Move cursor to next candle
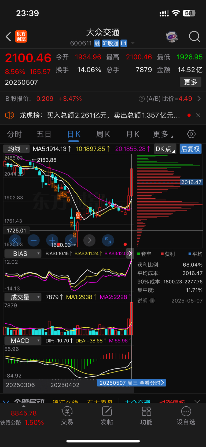This screenshot has width=206, height=447. click(90, 240)
